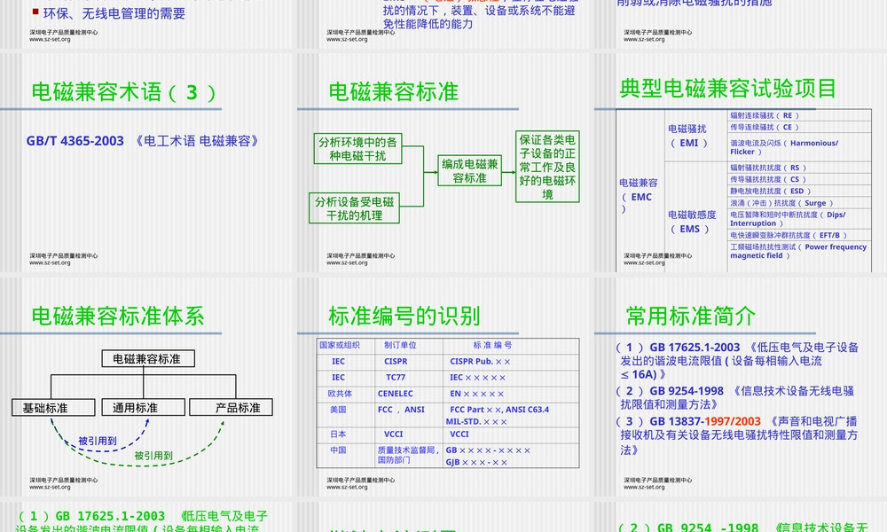Click the 保证各类电子设备的正常工作 box

547,167
